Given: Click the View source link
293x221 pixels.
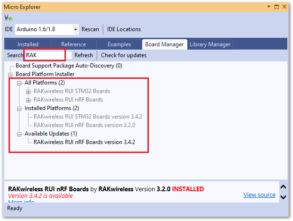Looking at the screenshot, I should pos(259,195).
